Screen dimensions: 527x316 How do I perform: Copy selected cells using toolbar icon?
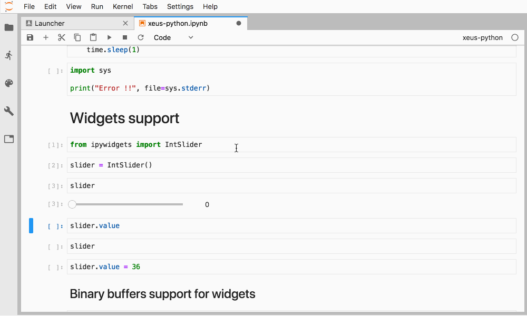click(77, 37)
